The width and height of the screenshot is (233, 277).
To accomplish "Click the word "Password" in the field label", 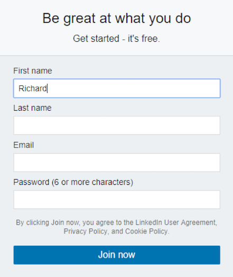I will (x=31, y=182).
